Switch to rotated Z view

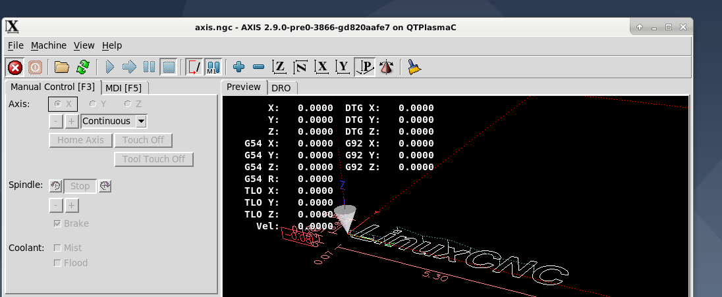[300, 68]
